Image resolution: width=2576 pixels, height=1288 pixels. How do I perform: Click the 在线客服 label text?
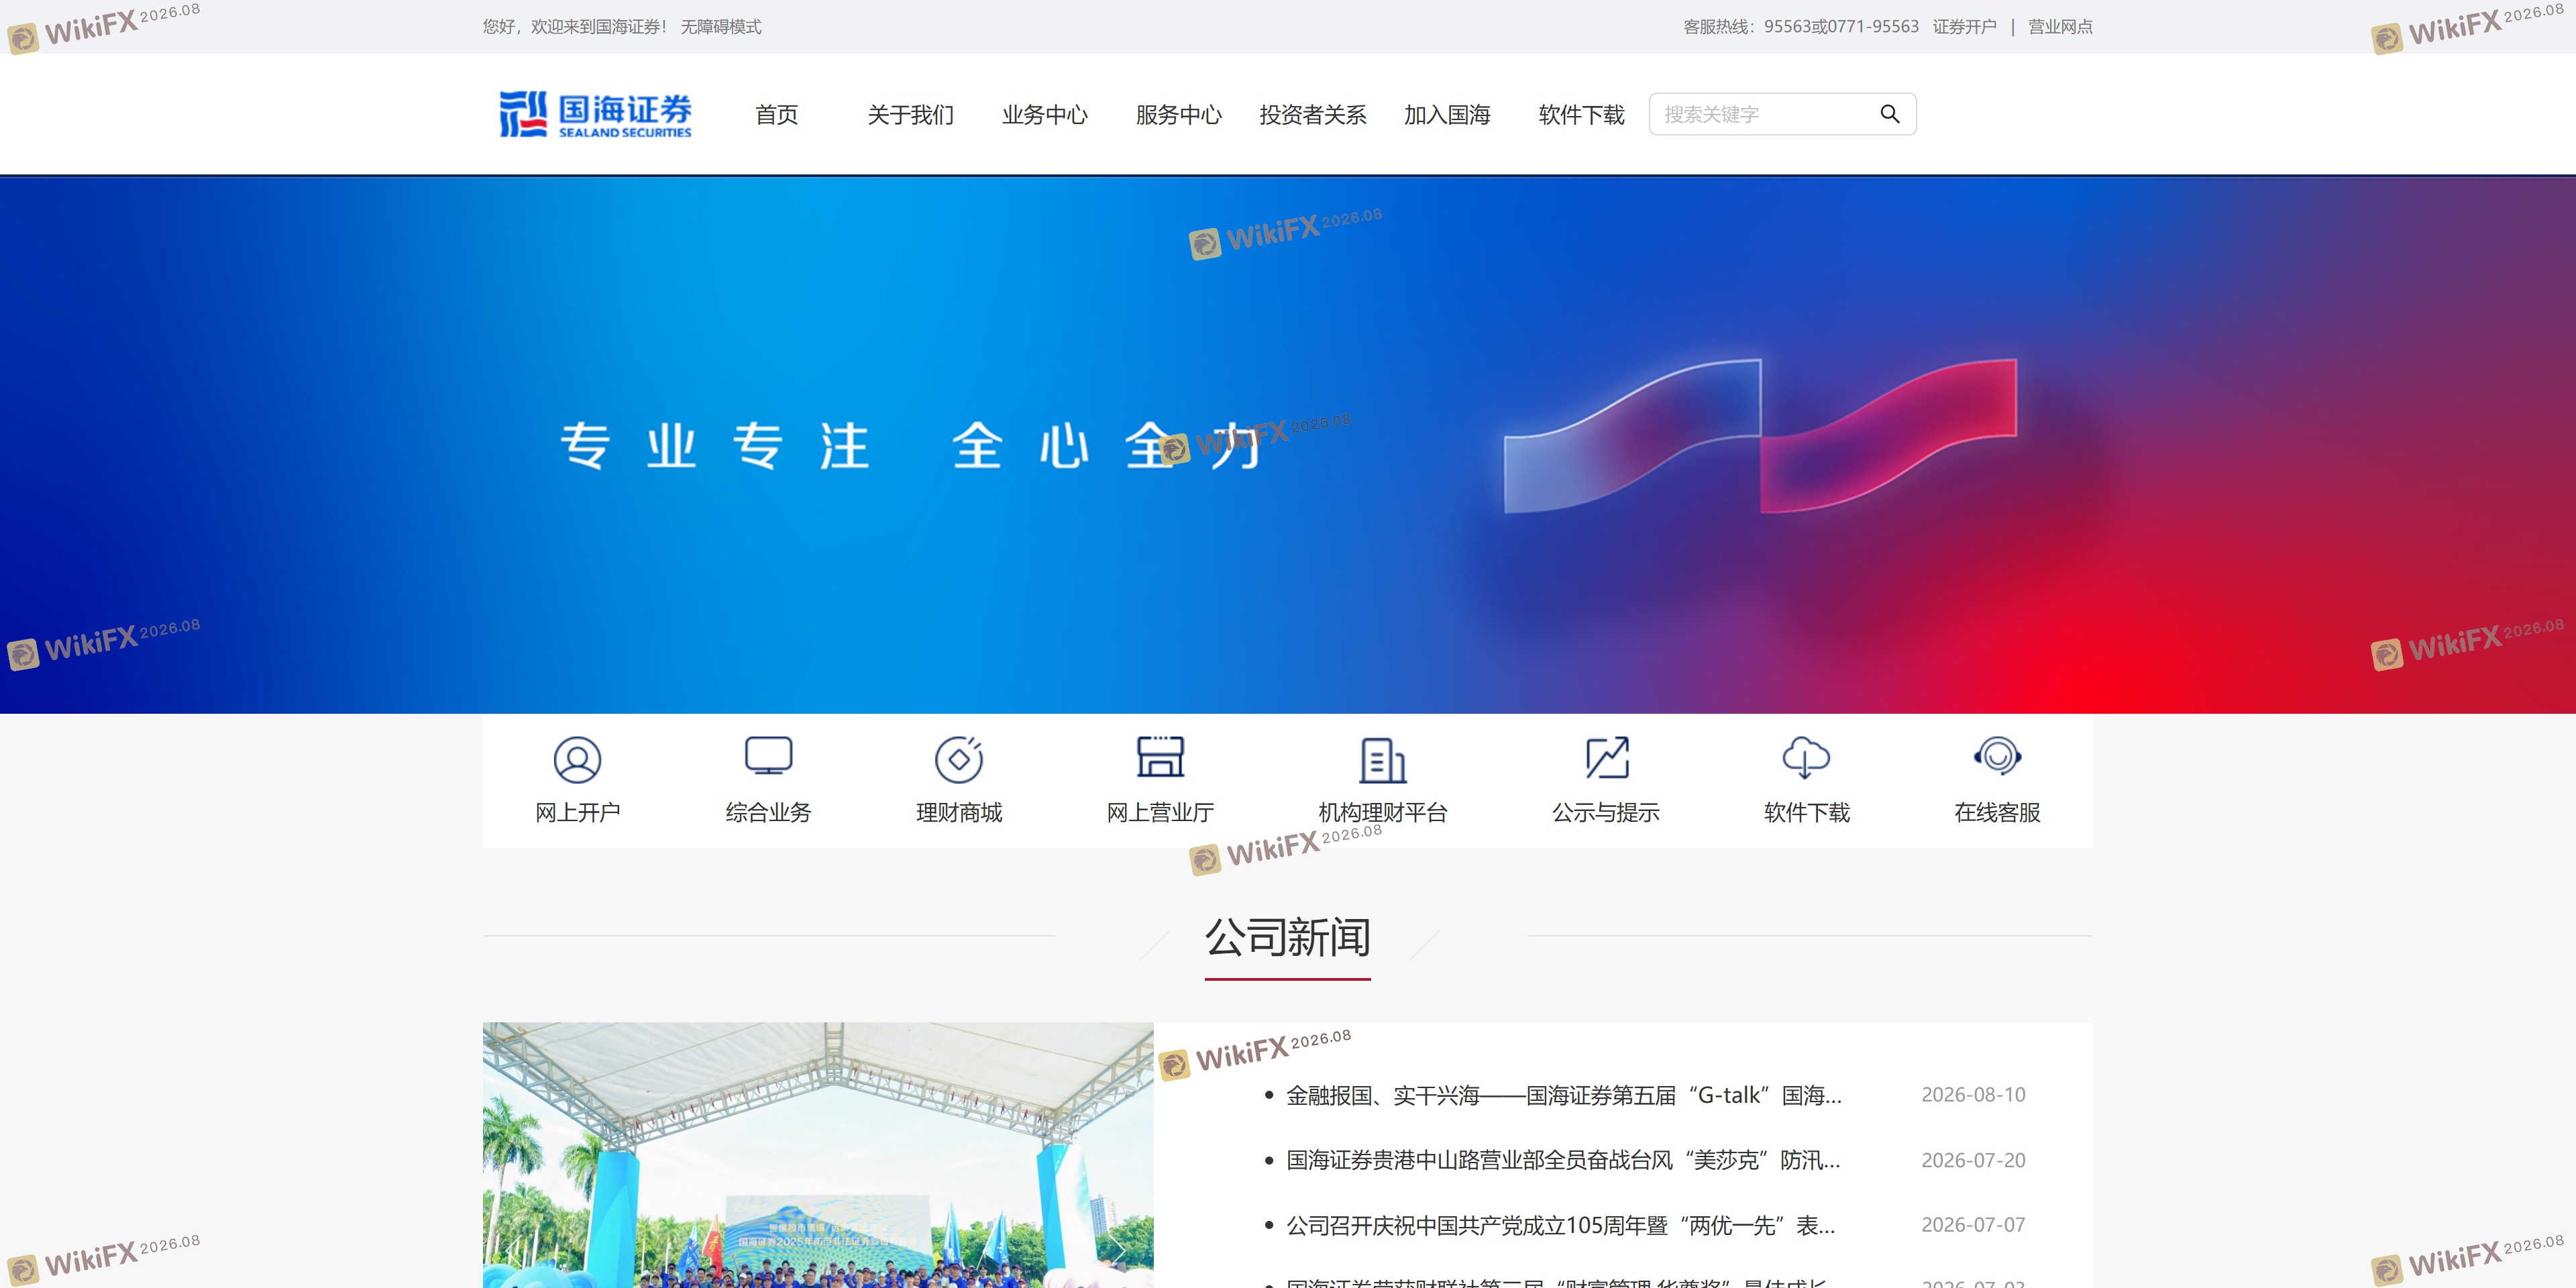(1997, 813)
